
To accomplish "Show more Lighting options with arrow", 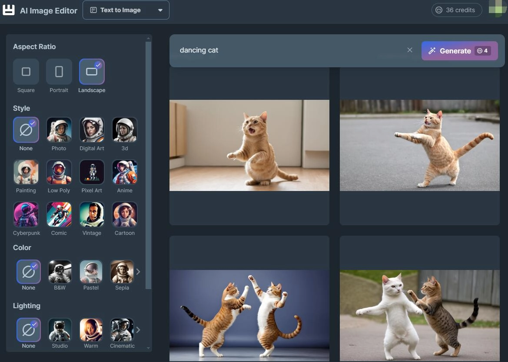I will [138, 330].
